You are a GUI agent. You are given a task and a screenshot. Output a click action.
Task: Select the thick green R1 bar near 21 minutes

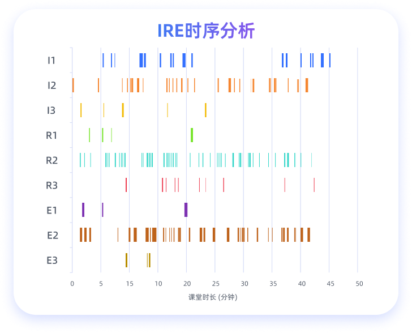pyautogui.click(x=192, y=135)
